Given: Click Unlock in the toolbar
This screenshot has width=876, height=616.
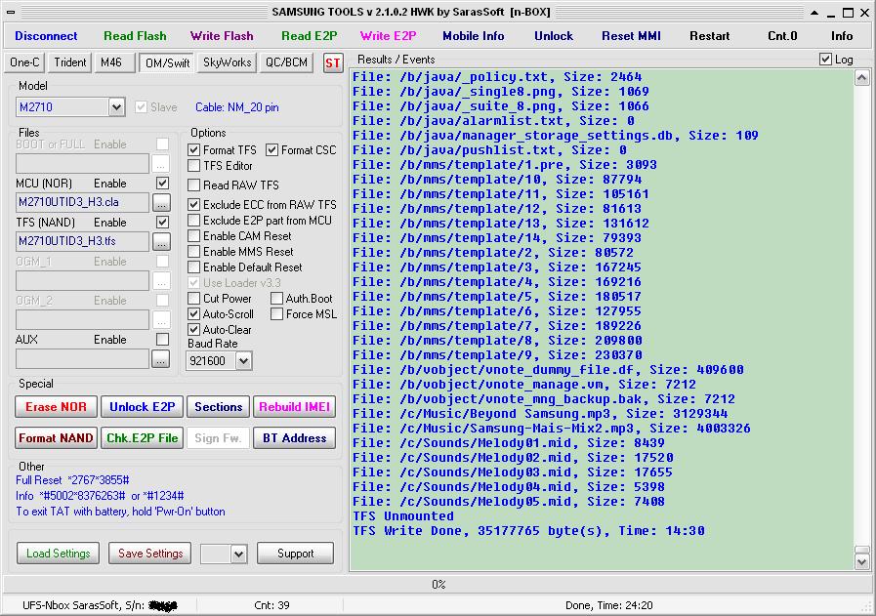Looking at the screenshot, I should 554,36.
